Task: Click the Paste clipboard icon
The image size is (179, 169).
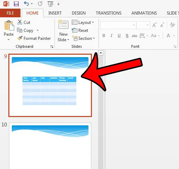Action: click(x=9, y=25)
